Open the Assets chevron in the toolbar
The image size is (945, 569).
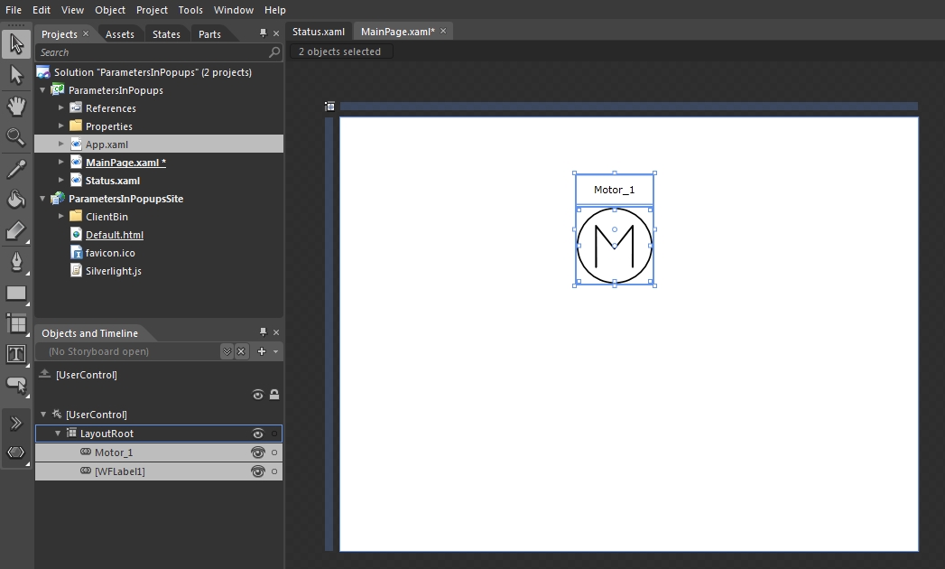(16, 423)
